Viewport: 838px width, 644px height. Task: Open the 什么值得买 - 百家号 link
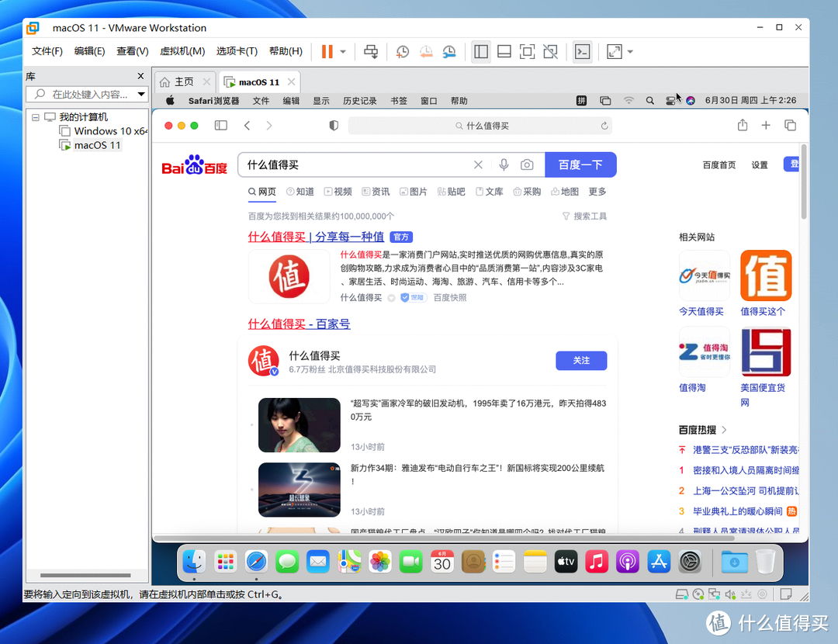pyautogui.click(x=299, y=324)
